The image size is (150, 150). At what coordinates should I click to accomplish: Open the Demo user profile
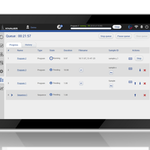31,27
